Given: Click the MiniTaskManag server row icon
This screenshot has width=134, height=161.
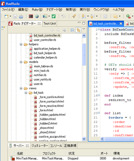Looking at the screenshot, I should (12, 158).
